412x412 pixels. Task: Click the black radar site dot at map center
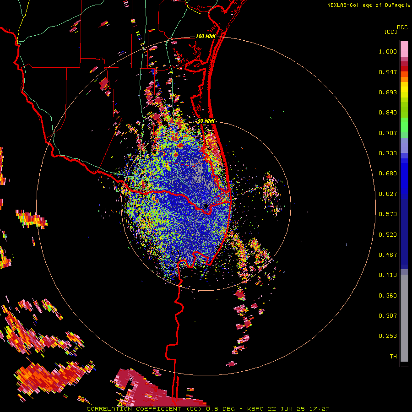206,206
